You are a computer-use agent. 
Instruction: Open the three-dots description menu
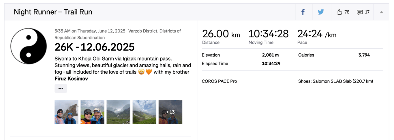(x=61, y=89)
